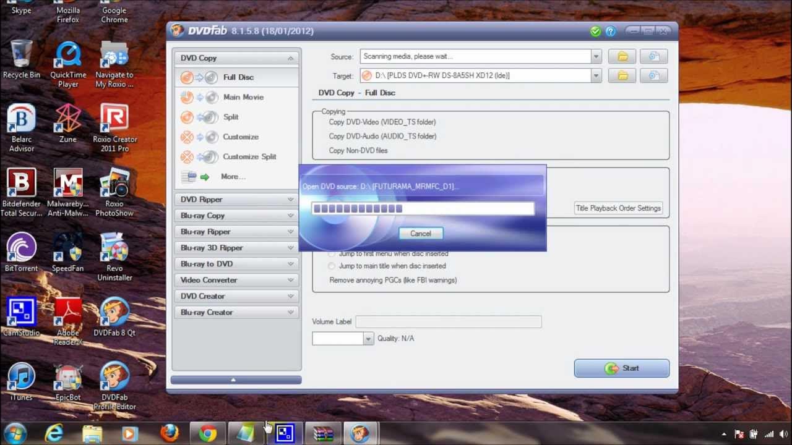Cancel the DVD source scan
792x445 pixels.
(x=421, y=234)
